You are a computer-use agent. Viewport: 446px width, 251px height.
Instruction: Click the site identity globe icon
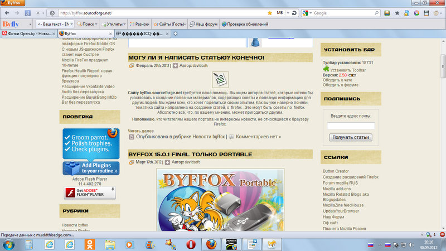[x=52, y=13]
